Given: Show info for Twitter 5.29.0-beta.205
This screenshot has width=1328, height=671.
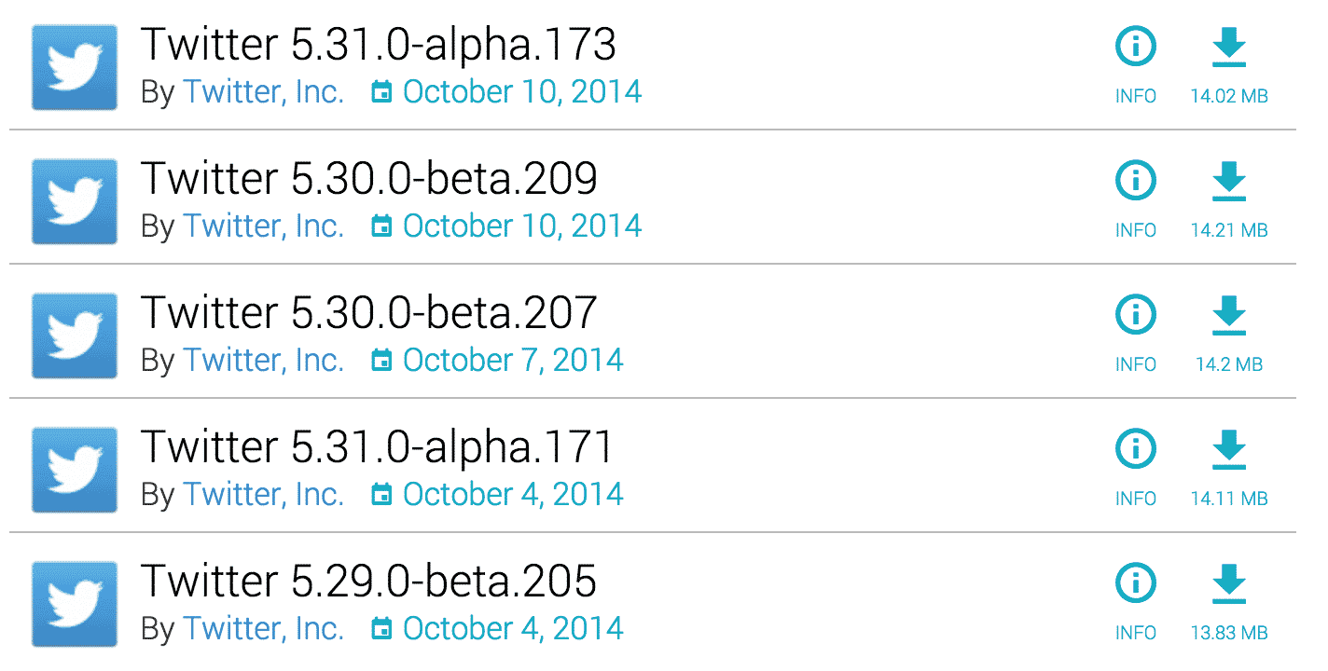Looking at the screenshot, I should point(1135,600).
